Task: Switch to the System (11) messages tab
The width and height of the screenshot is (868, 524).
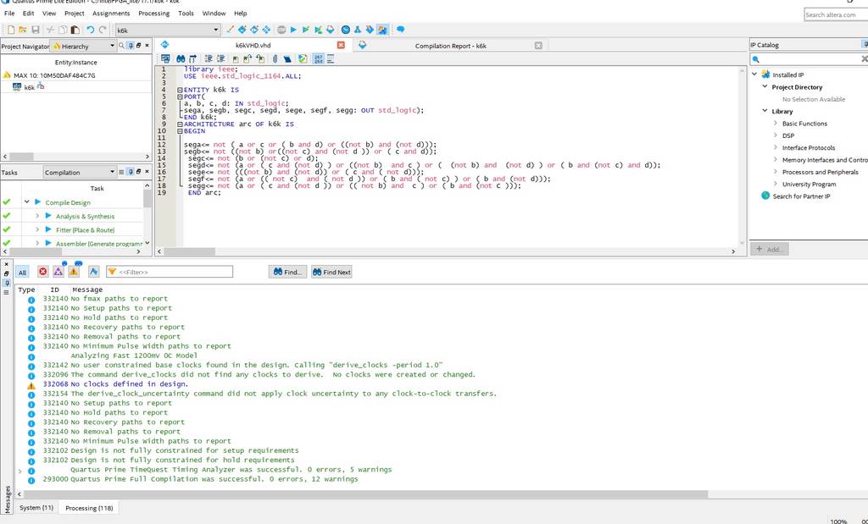Action: [36, 507]
